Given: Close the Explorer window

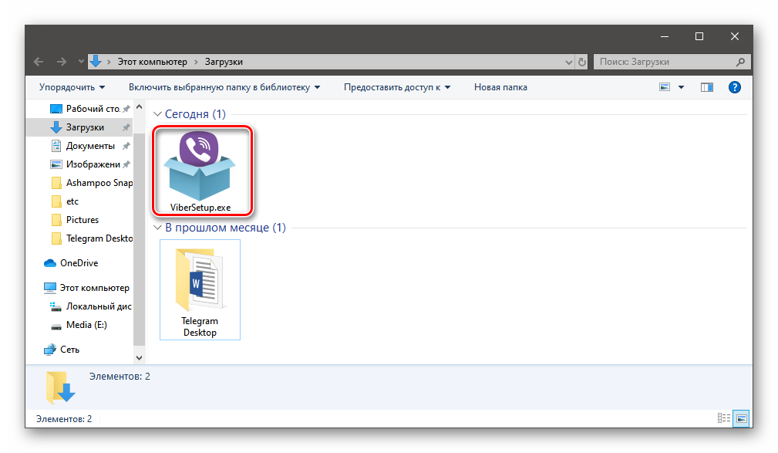Looking at the screenshot, I should pos(734,36).
